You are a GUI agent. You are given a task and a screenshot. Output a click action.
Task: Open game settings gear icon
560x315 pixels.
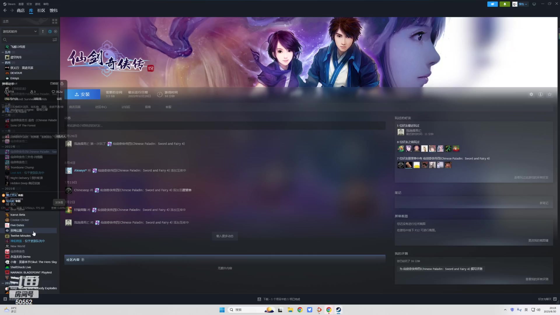click(x=531, y=94)
